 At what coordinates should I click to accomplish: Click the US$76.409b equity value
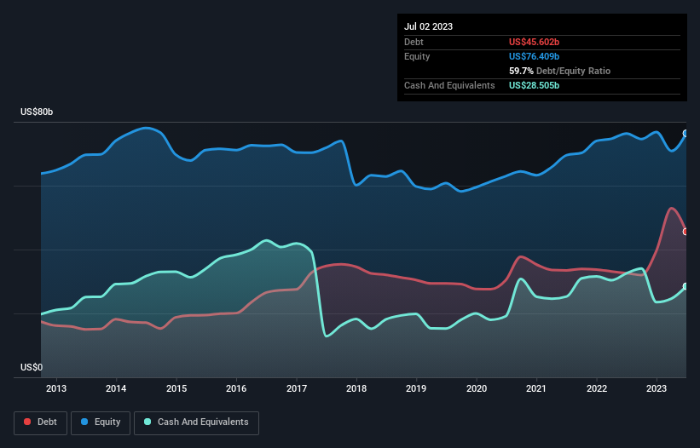pos(534,56)
